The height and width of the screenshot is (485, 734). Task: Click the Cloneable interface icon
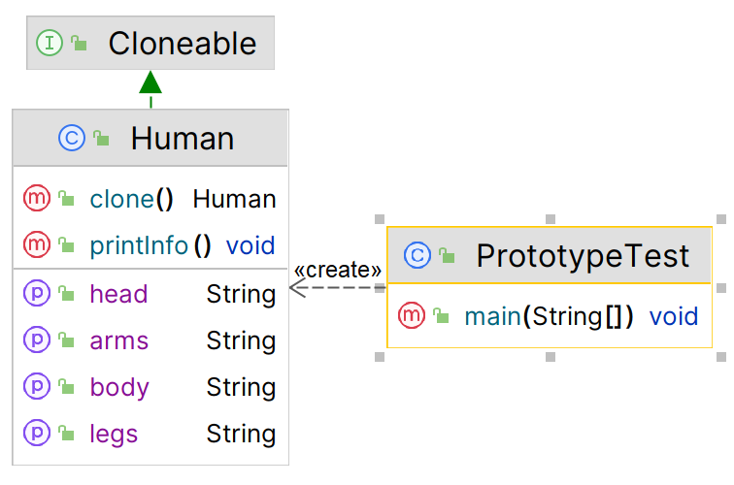point(48,43)
